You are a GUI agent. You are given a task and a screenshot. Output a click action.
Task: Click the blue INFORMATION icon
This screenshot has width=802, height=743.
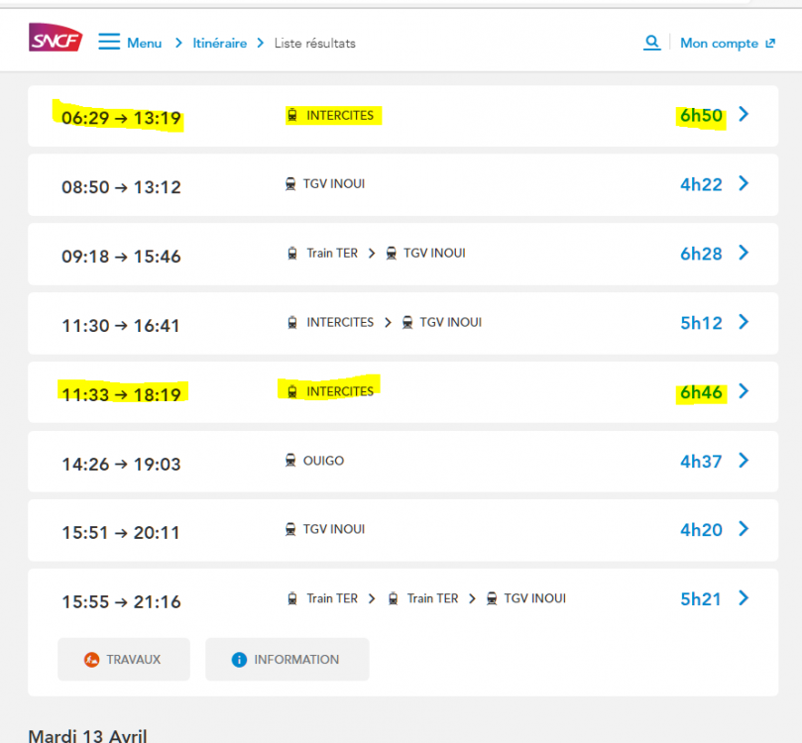click(239, 660)
